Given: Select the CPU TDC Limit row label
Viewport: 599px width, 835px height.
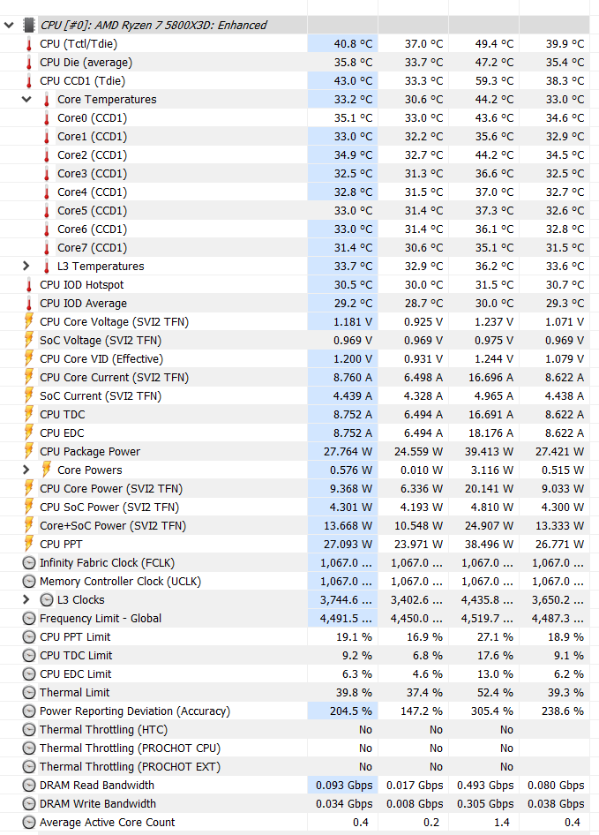Looking at the screenshot, I should [76, 656].
